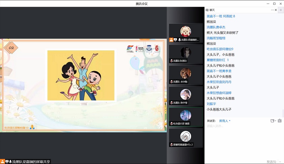Image resolution: width=284 pixels, height=164 pixels.
Task: Click host badge icon on 流墨队梁嘉铷 thumbnail
Action: click(171, 40)
